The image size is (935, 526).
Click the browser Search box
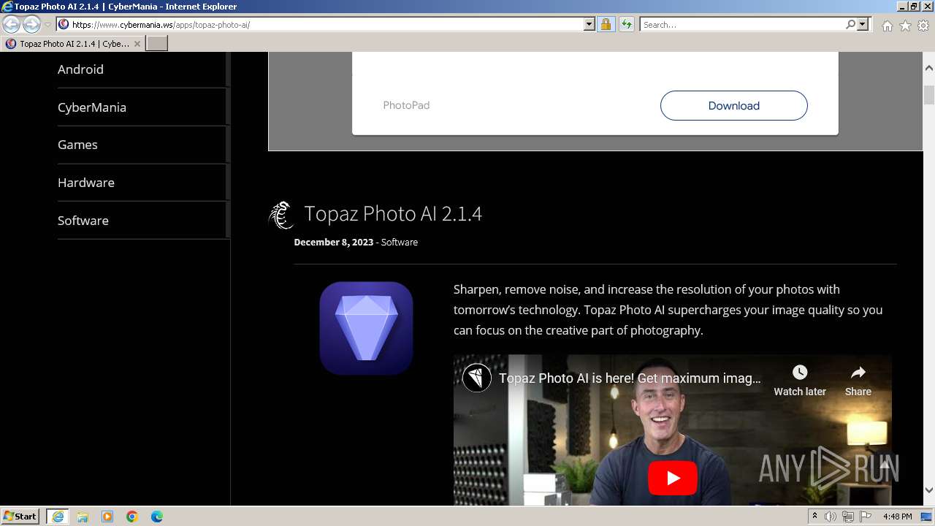coord(741,25)
